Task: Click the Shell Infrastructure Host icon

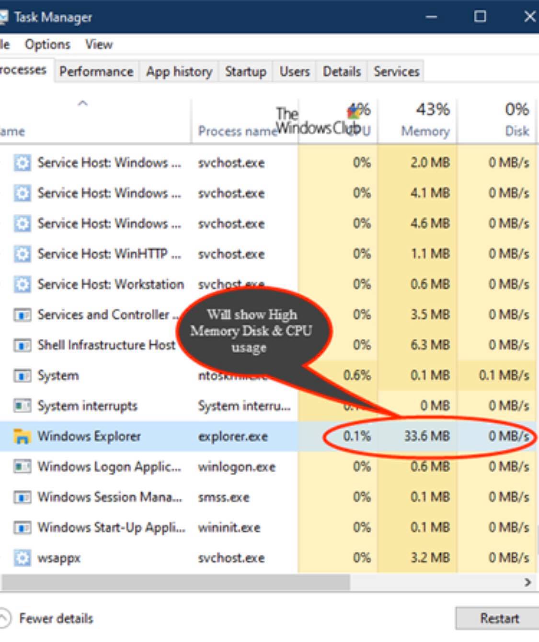Action: click(x=22, y=345)
